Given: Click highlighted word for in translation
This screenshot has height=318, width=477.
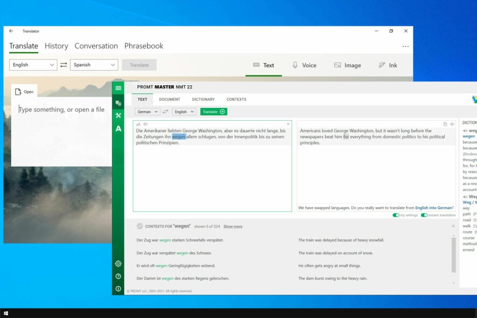Looking at the screenshot, I should (x=346, y=137).
